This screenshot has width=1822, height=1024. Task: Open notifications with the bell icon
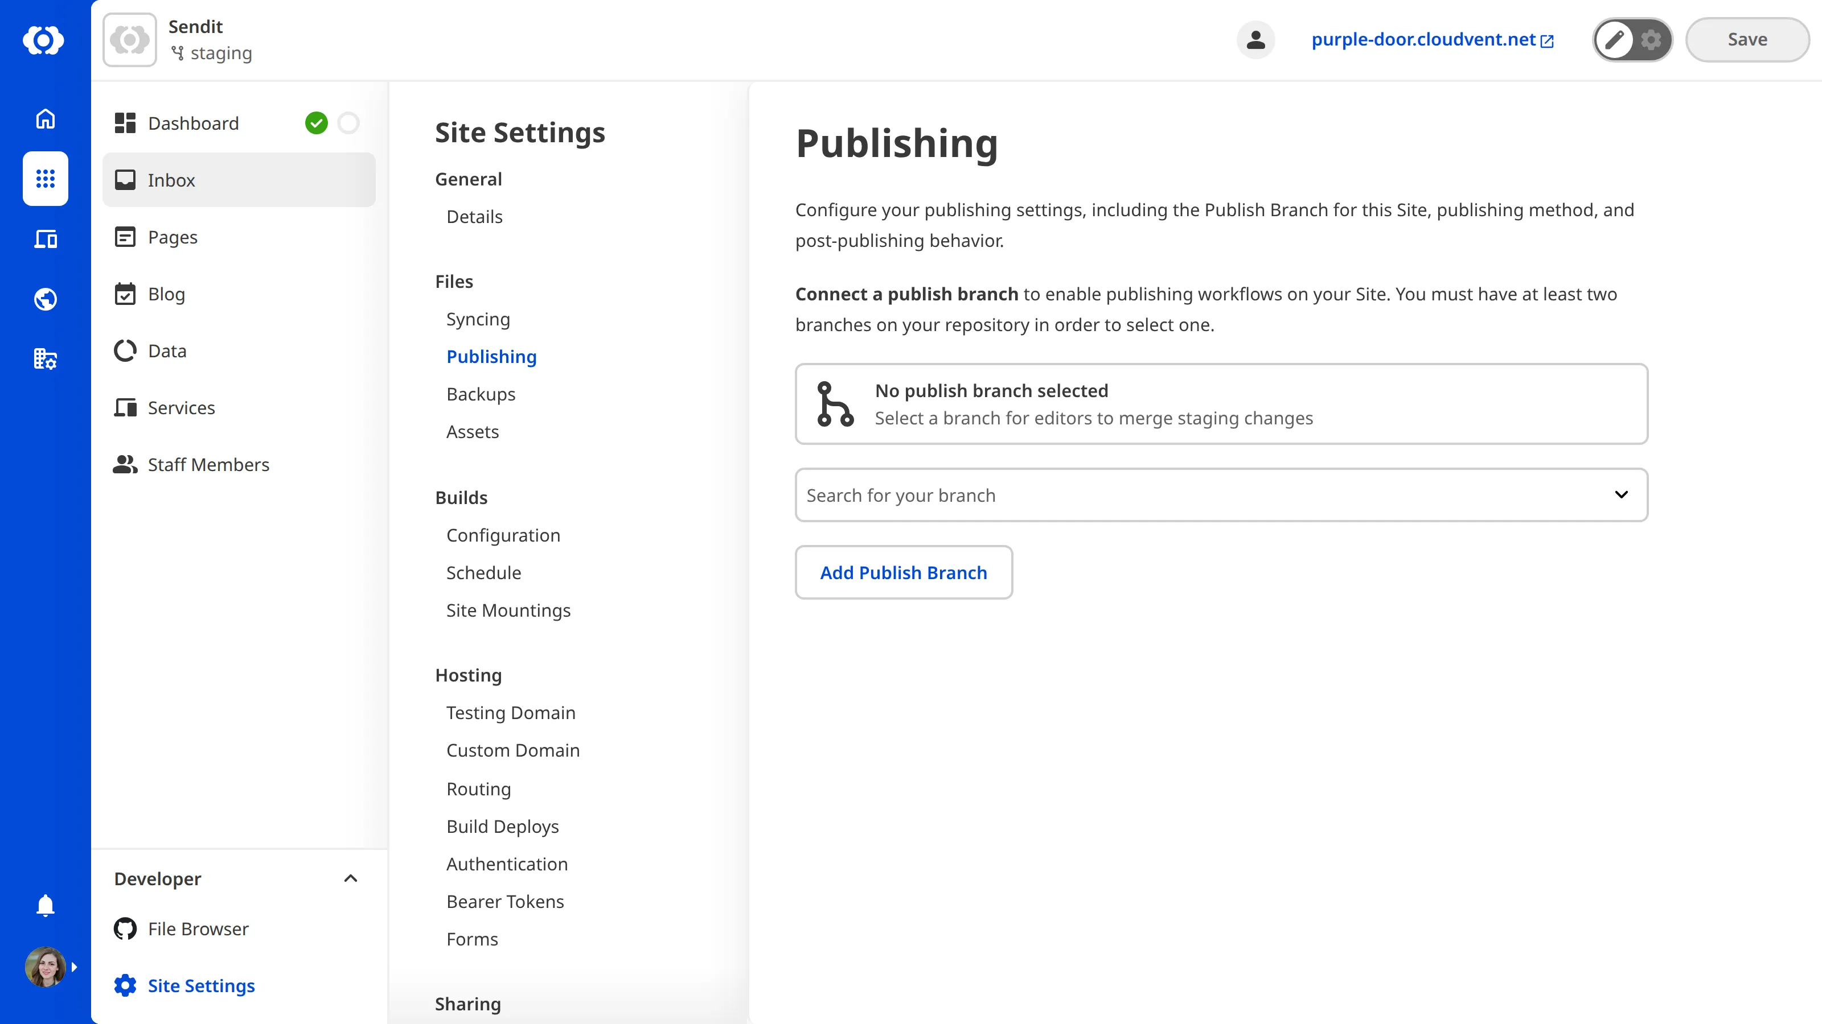[44, 905]
